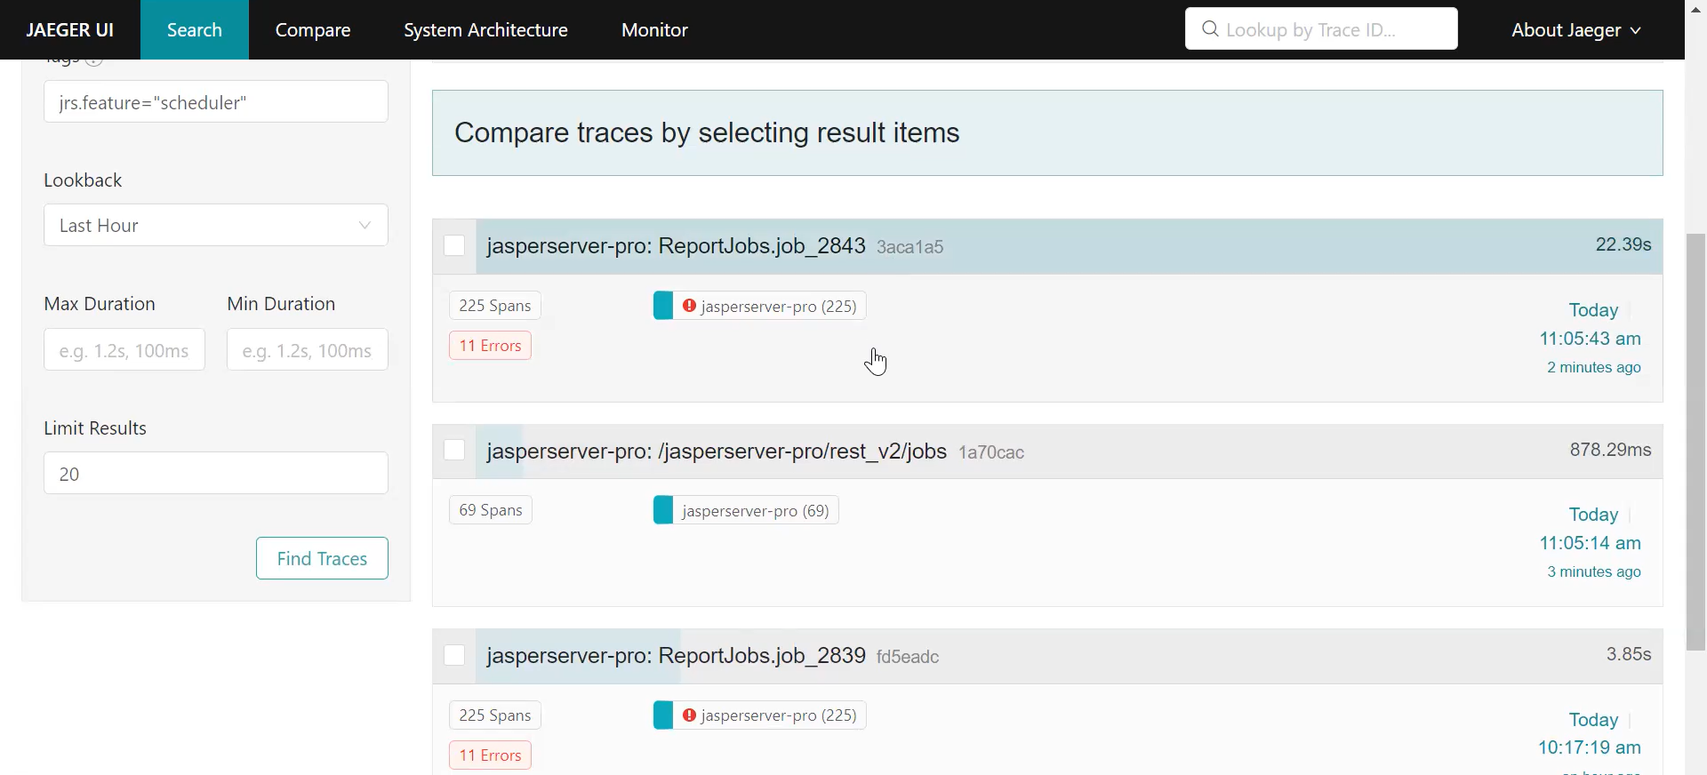
Task: Click the 225 Spans tag of job_2843
Action: 495,306
